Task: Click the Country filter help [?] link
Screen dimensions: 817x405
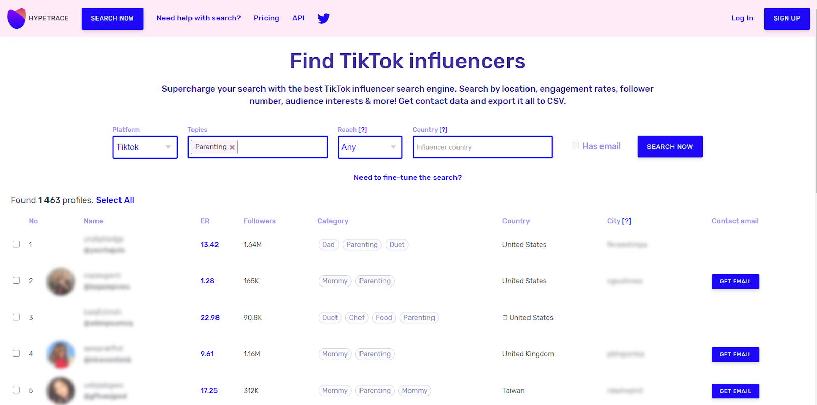Action: pos(443,130)
